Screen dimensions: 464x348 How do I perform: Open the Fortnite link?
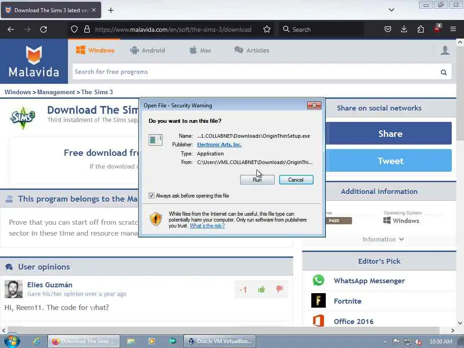tap(348, 301)
